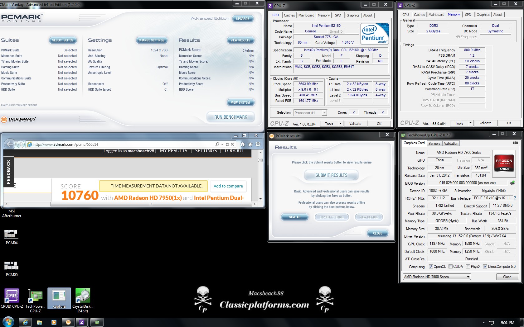Click the browser forward arrow button

pyautogui.click(x=21, y=144)
